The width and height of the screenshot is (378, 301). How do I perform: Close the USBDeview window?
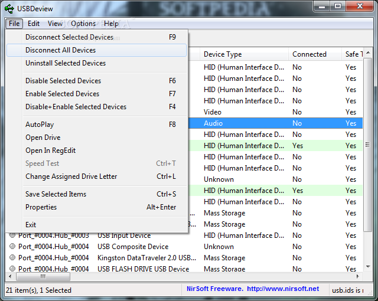pos(360,6)
